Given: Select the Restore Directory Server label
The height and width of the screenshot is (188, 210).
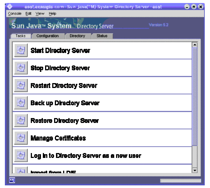Looking at the screenshot, I should tap(65, 121).
